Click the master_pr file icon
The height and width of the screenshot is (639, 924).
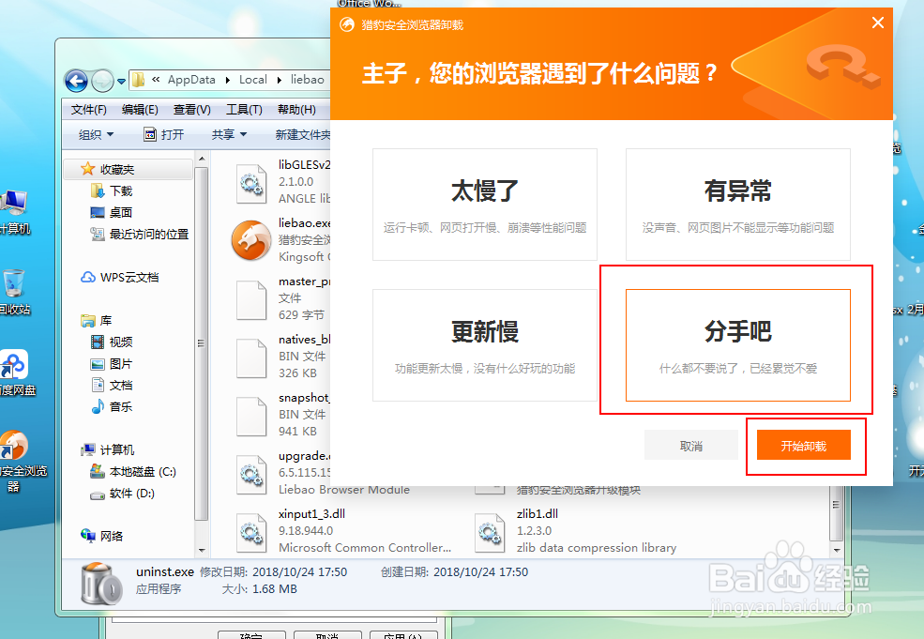tap(251, 300)
